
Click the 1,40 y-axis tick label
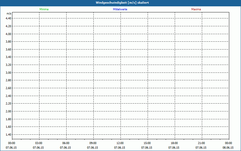click(9, 134)
